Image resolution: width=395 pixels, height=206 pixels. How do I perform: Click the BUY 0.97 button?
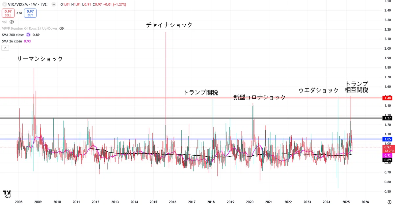[x=30, y=13]
